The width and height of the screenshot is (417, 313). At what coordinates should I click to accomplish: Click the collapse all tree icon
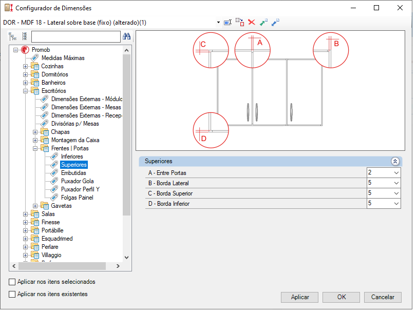pos(25,36)
